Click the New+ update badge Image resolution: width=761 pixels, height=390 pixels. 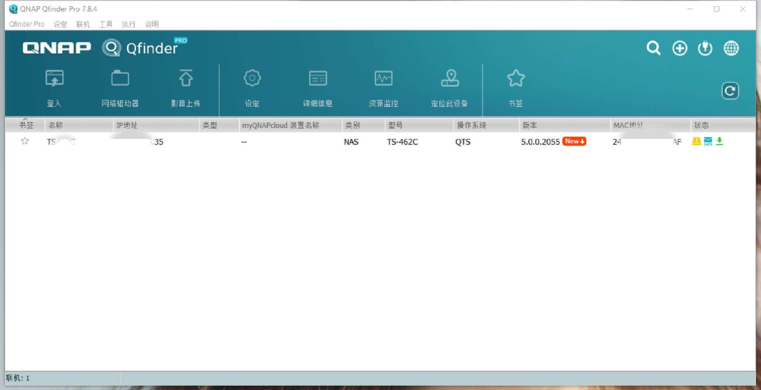pos(574,141)
